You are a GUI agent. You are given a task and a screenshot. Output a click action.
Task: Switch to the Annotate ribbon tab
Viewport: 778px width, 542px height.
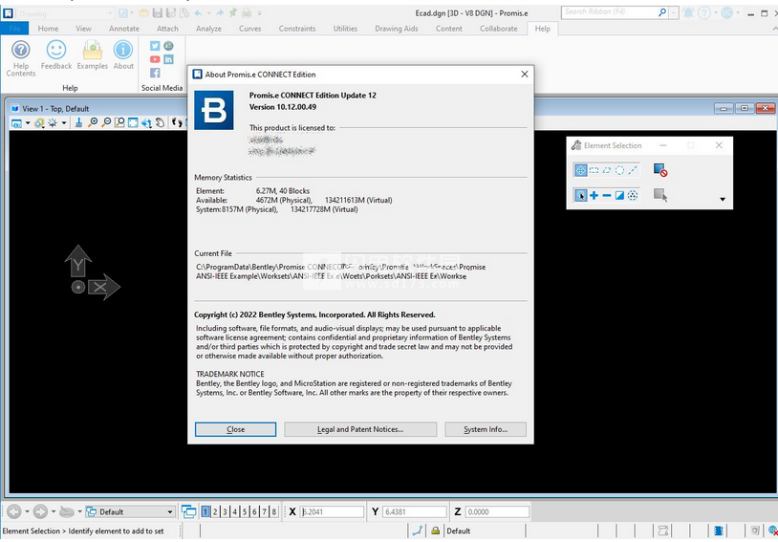(x=124, y=29)
